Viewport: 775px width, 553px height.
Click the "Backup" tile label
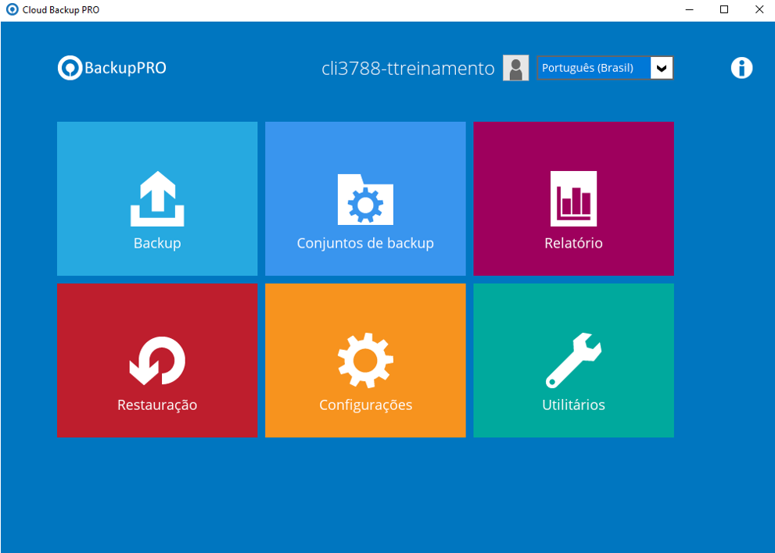pos(157,243)
